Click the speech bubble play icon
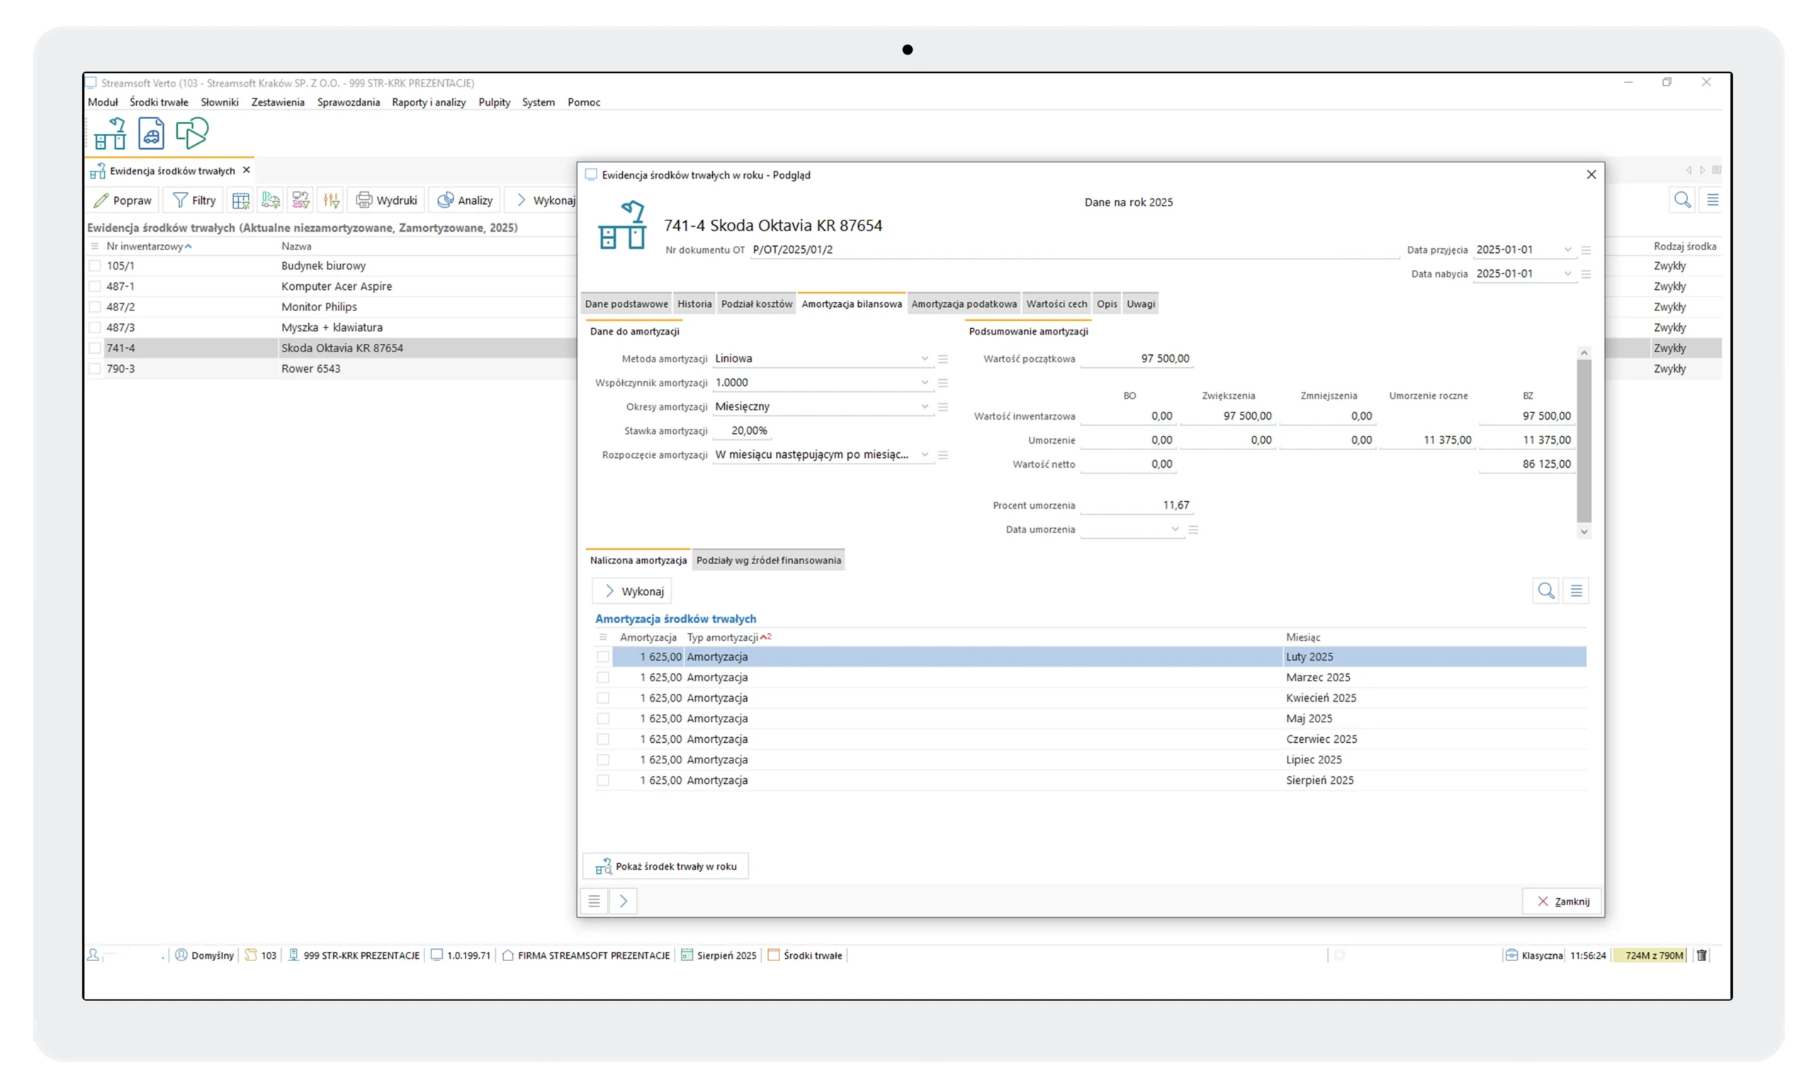 (192, 133)
